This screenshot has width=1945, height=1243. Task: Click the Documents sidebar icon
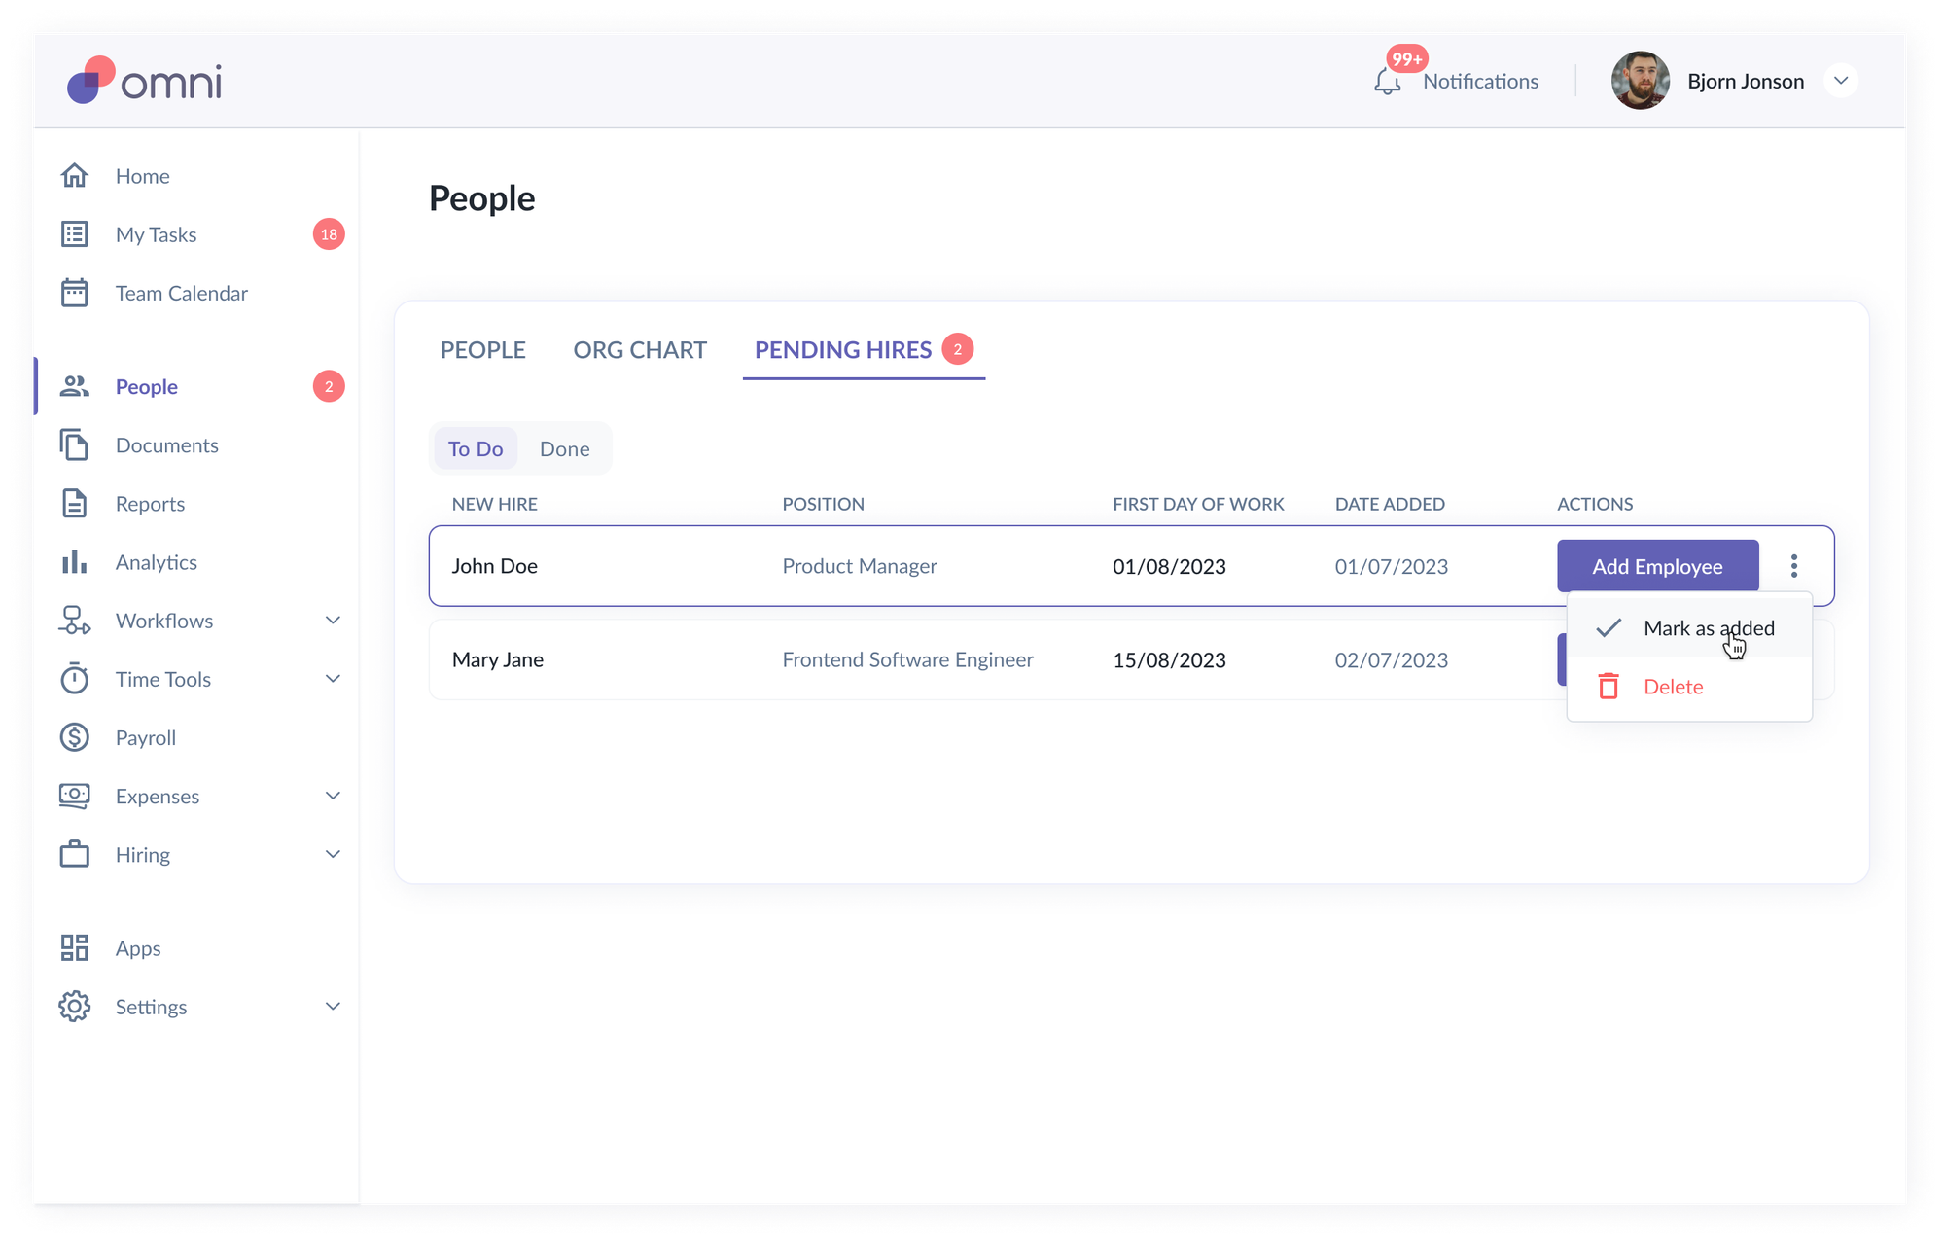point(75,445)
